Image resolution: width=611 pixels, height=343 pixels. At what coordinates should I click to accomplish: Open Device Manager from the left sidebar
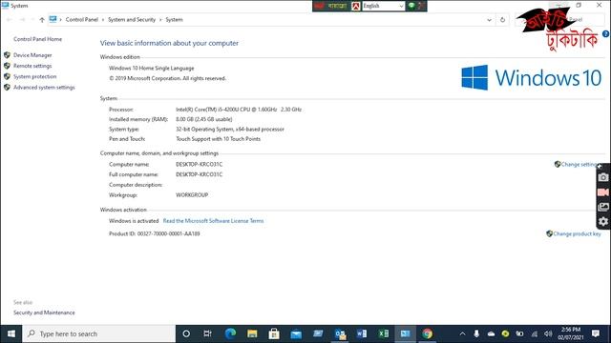click(x=32, y=55)
